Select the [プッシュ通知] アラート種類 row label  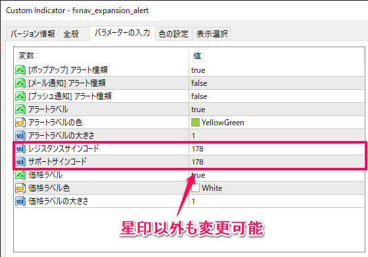coord(70,96)
